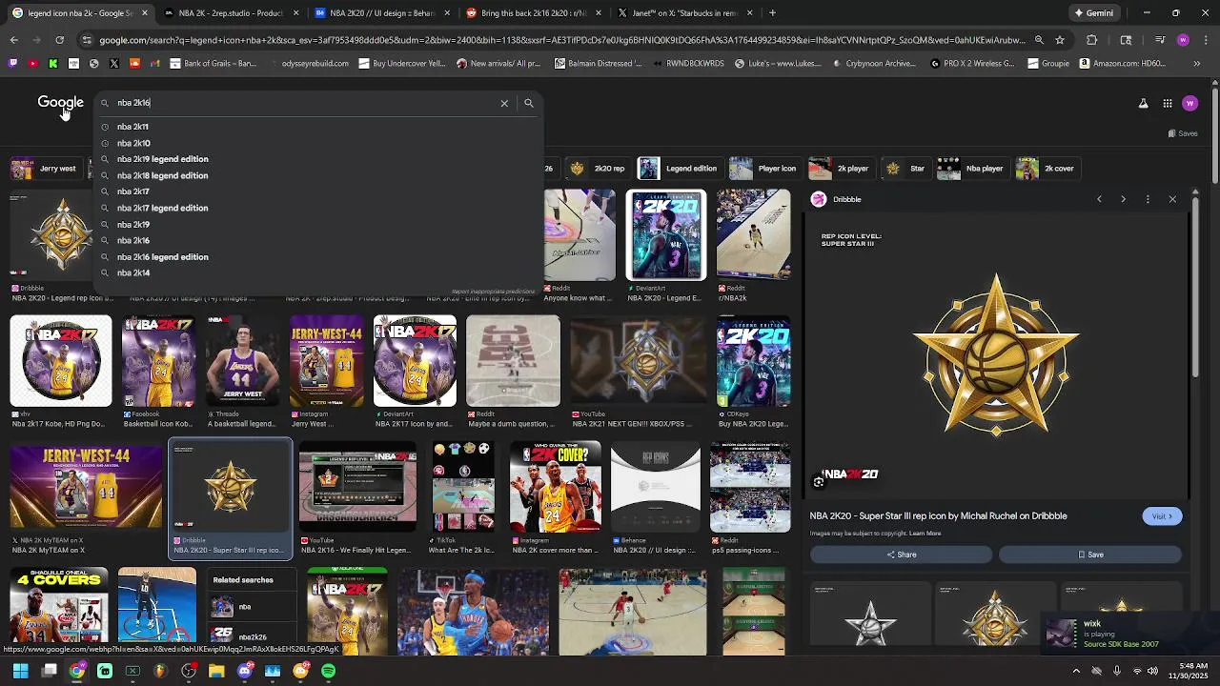
Task: Filter by Nba player chip
Action: (971, 169)
